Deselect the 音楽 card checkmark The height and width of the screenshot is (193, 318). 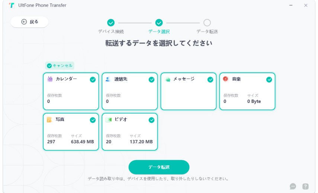(269, 79)
